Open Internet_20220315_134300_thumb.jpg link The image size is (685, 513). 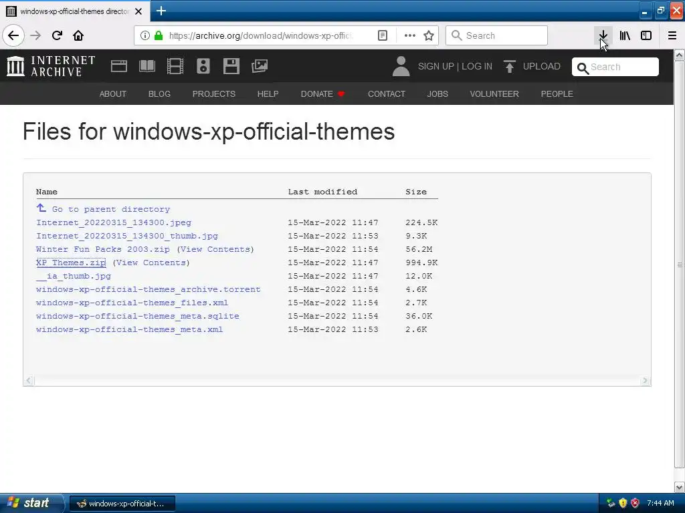(x=127, y=236)
